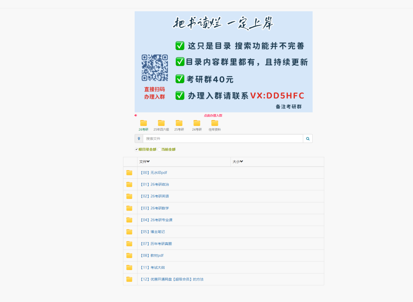Click folder icon for 【08】教材pdf
The height and width of the screenshot is (302, 413).
(x=129, y=256)
